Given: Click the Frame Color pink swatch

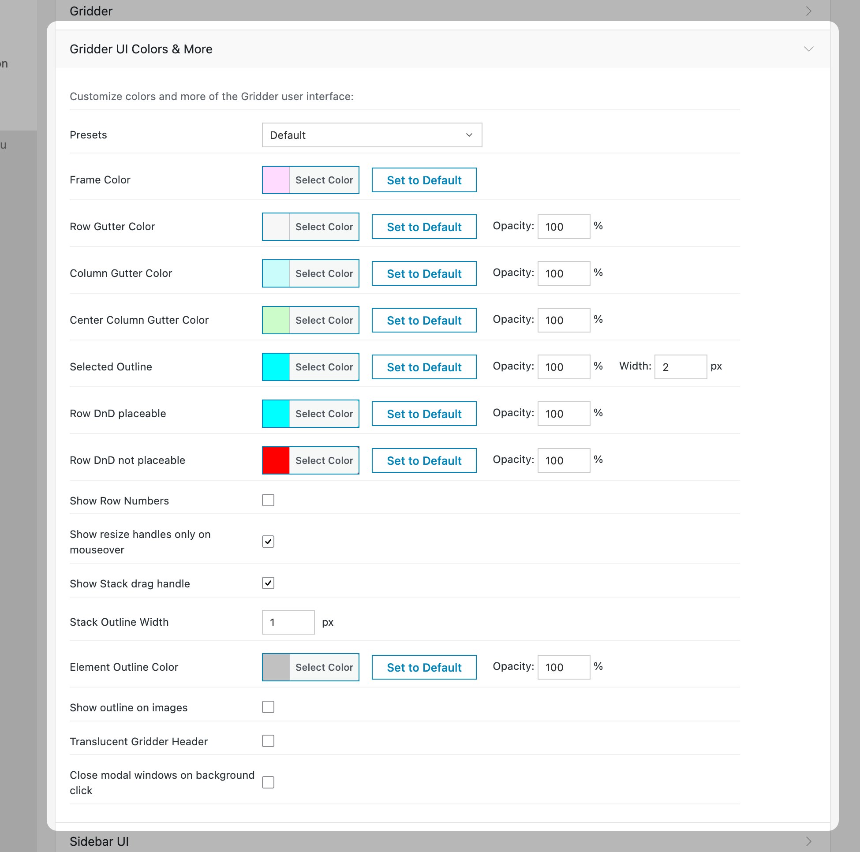Looking at the screenshot, I should click(276, 180).
